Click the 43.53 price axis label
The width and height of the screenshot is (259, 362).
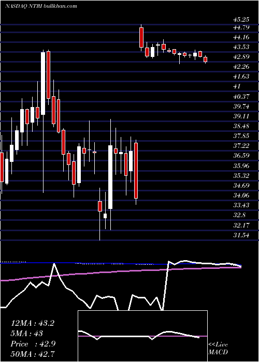[x=241, y=47]
